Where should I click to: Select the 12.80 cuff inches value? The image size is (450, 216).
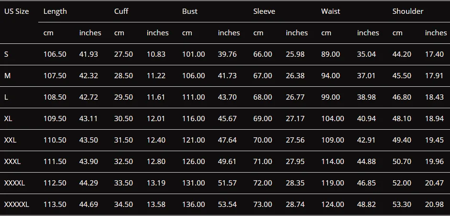pos(156,161)
